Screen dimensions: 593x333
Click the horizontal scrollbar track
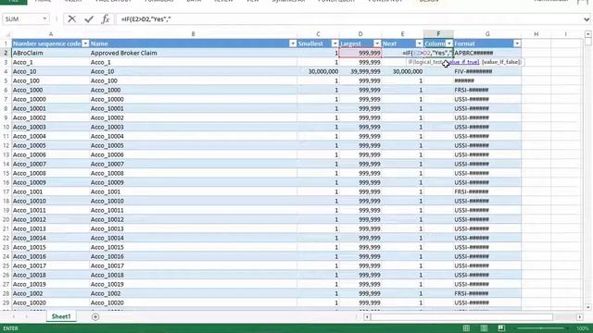[461, 317]
